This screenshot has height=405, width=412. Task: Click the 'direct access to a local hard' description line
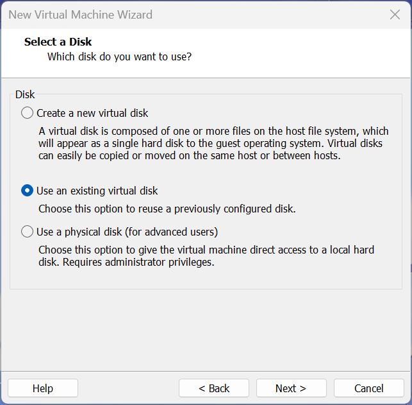pos(206,250)
